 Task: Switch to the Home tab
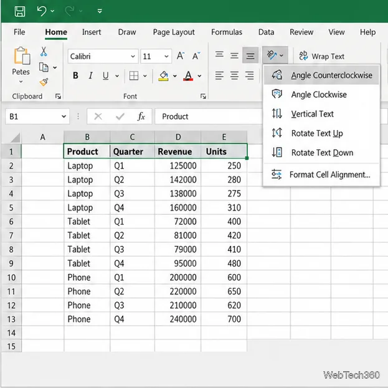56,32
